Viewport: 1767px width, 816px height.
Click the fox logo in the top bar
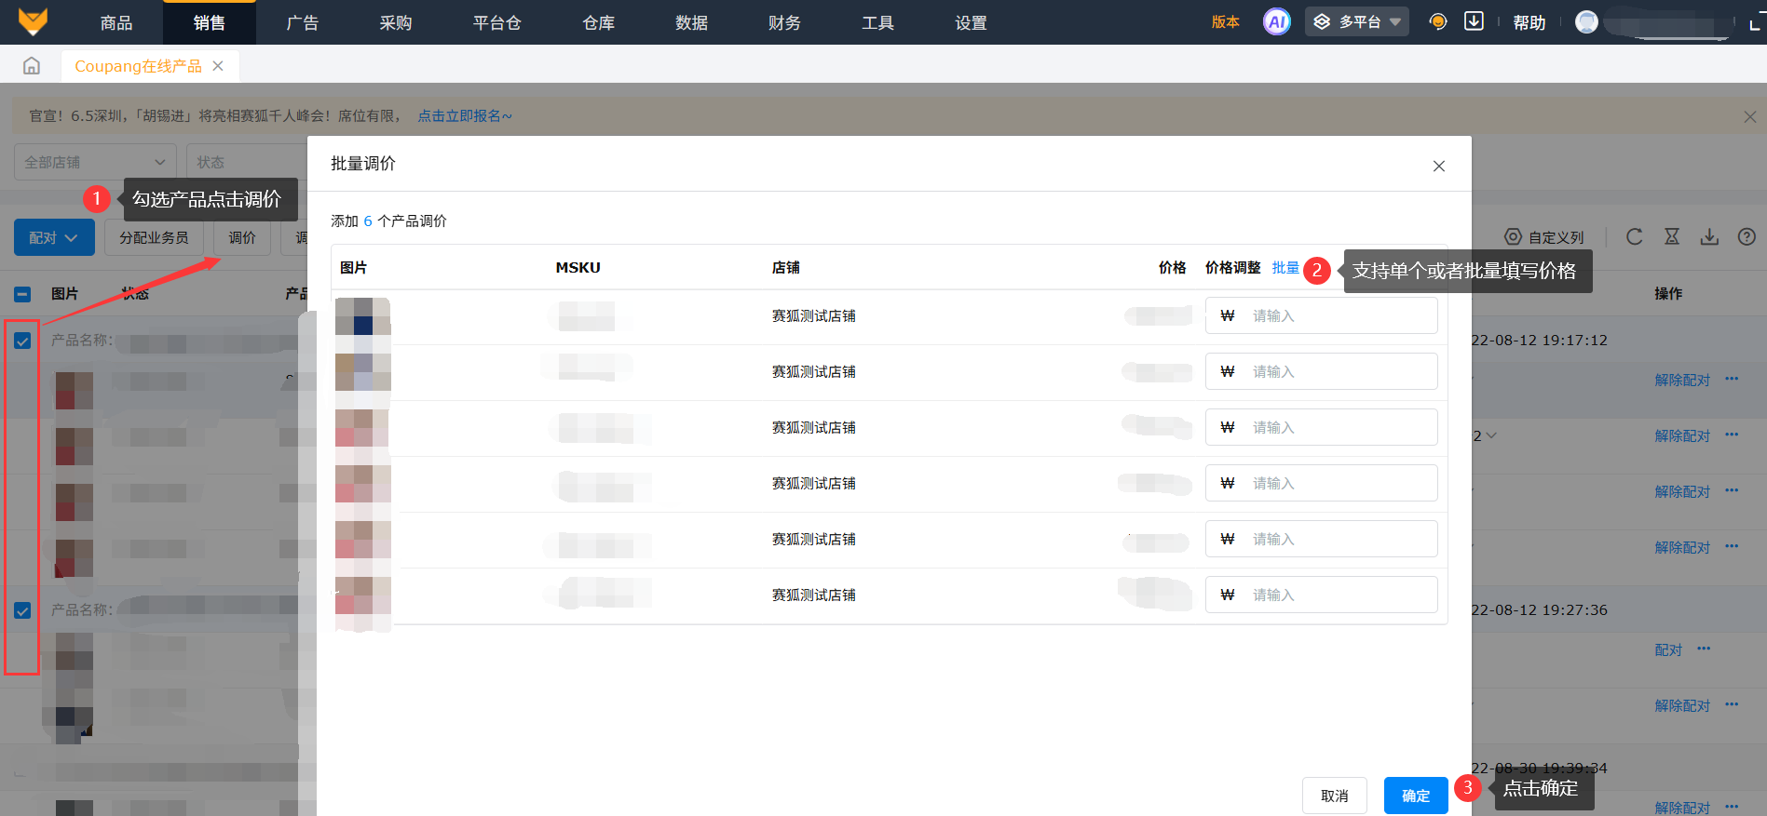33,21
